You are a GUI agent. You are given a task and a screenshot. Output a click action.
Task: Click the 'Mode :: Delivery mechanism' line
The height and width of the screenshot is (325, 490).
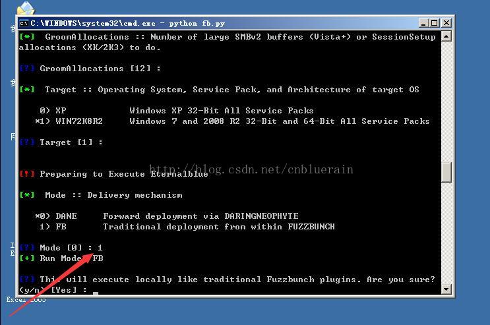[101, 195]
